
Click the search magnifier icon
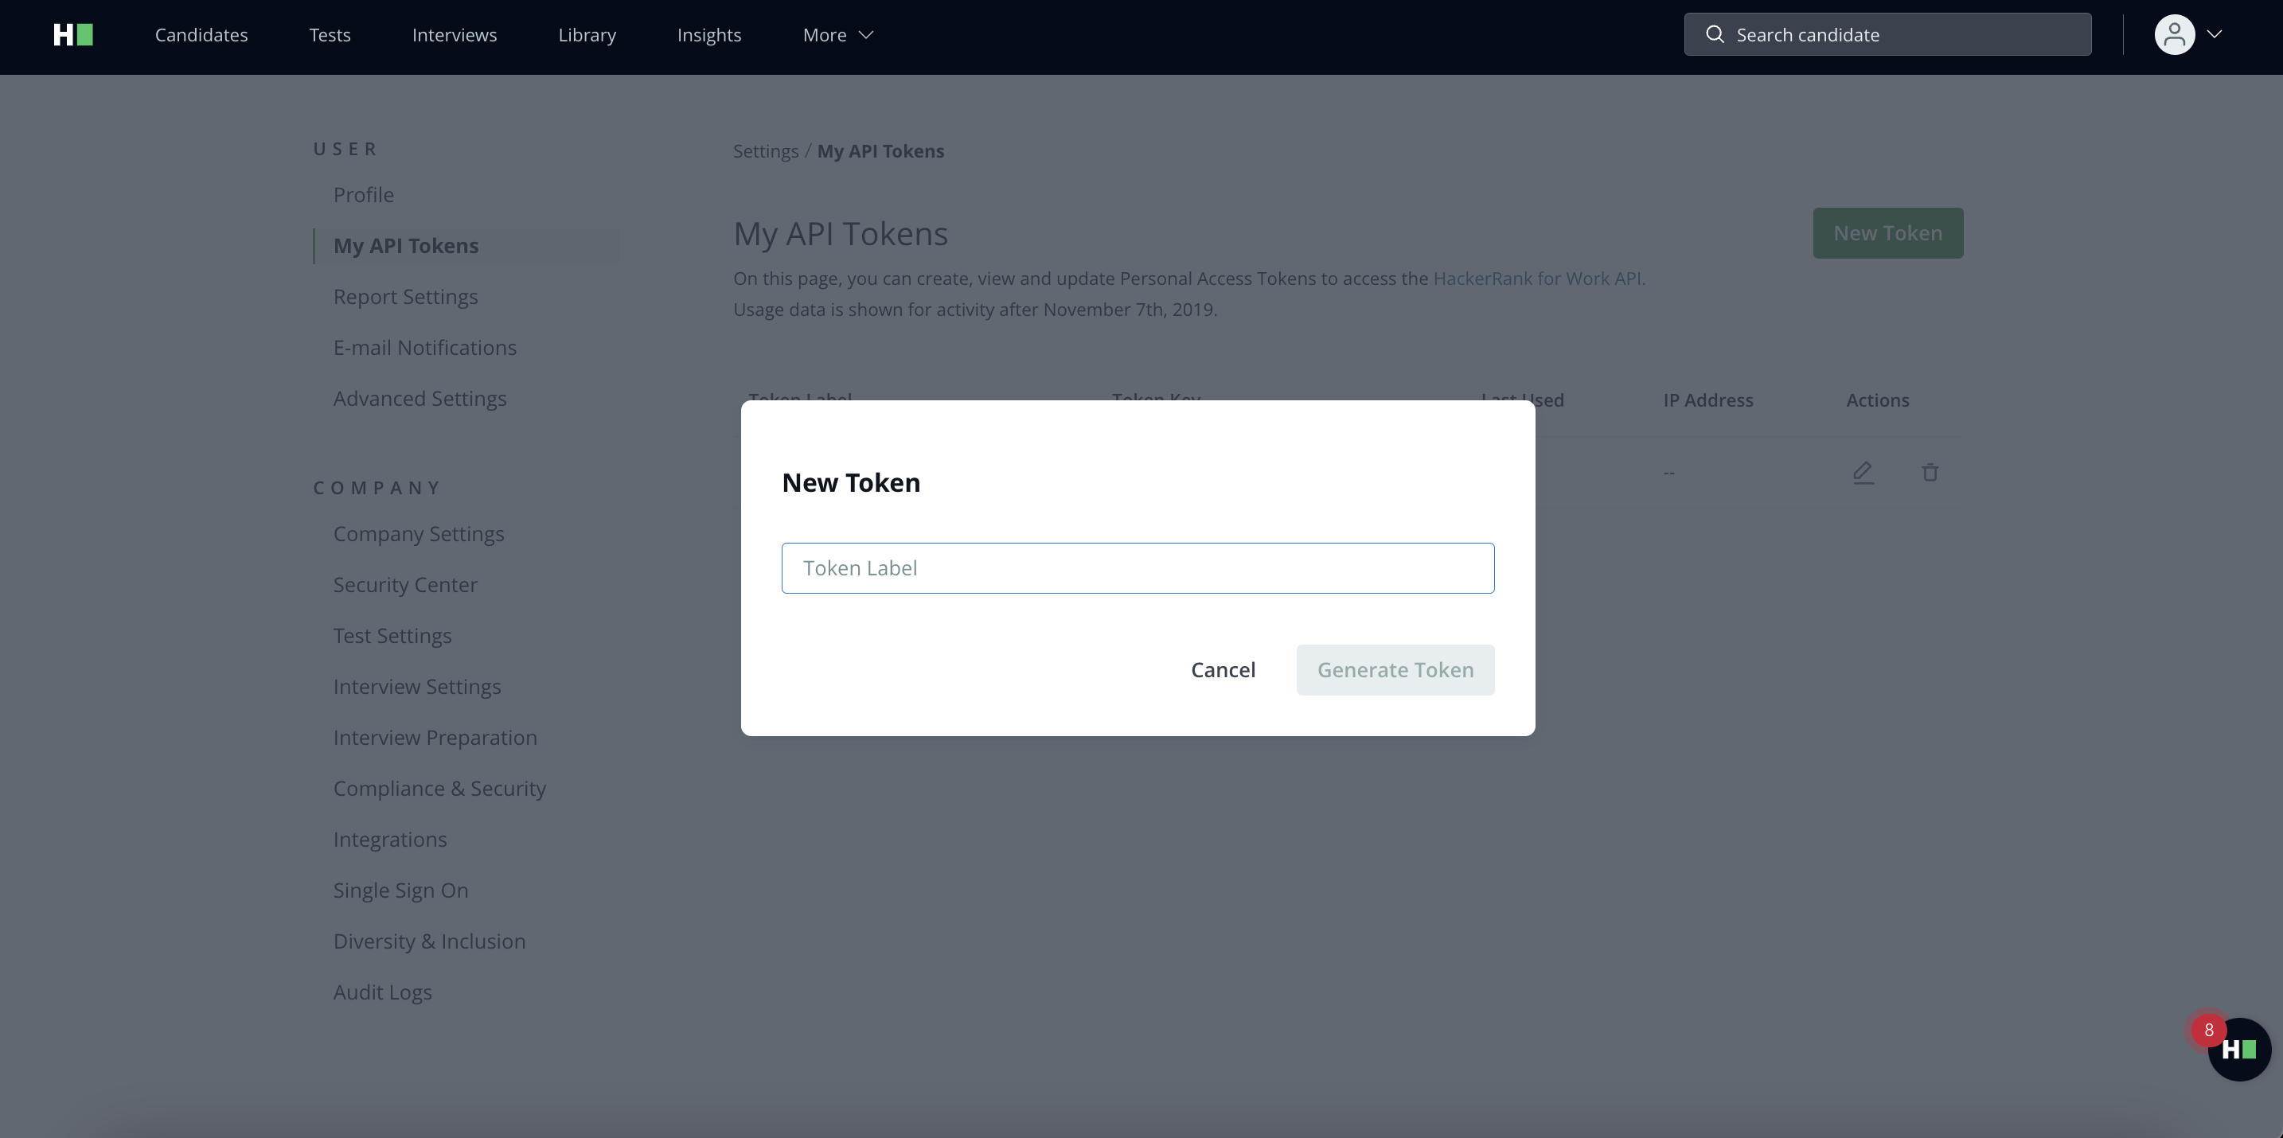(x=1715, y=34)
